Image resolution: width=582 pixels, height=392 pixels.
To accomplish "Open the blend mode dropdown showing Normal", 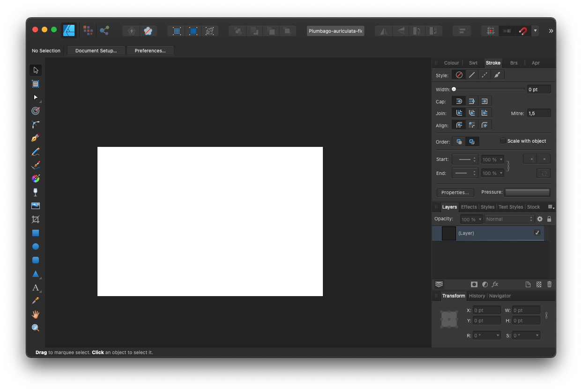I will 509,219.
